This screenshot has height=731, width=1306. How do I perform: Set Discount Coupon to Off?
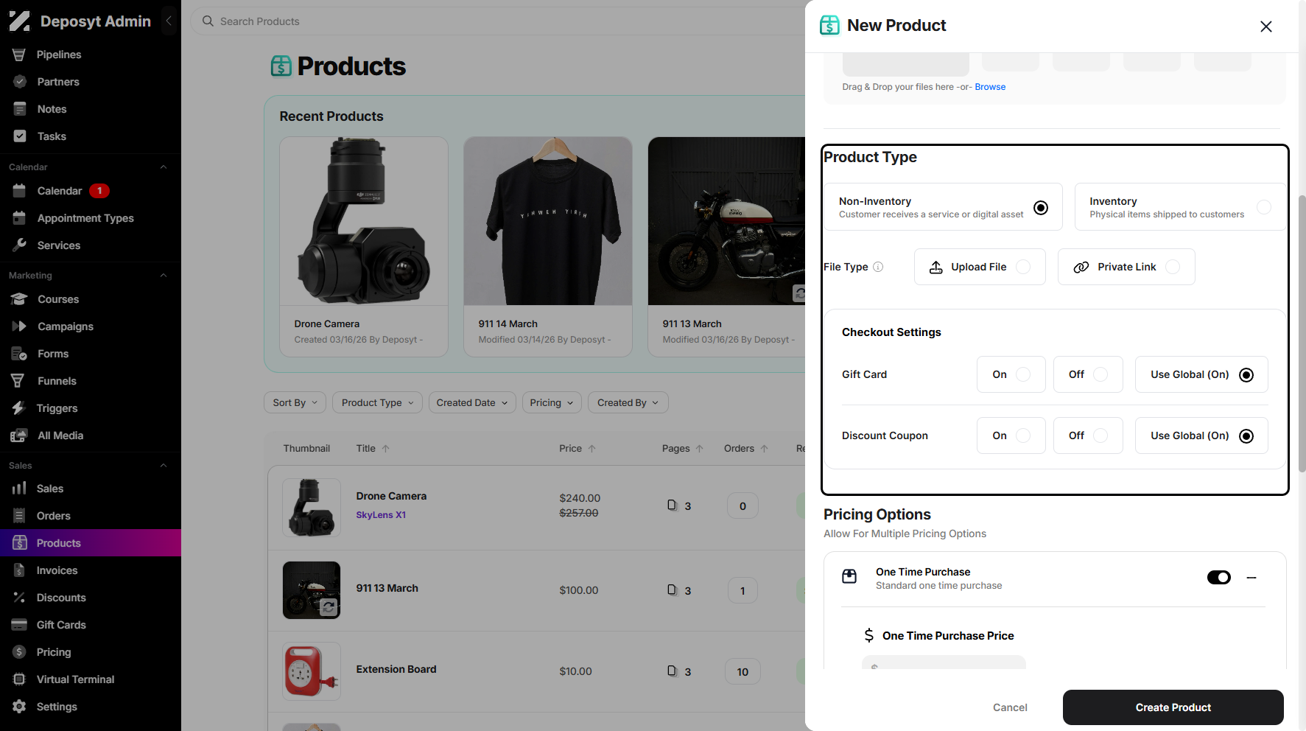click(1088, 436)
